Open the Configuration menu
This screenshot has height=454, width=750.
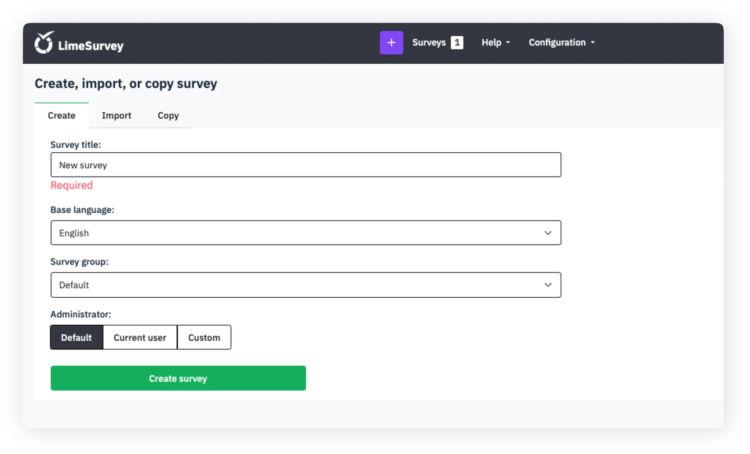click(x=557, y=43)
